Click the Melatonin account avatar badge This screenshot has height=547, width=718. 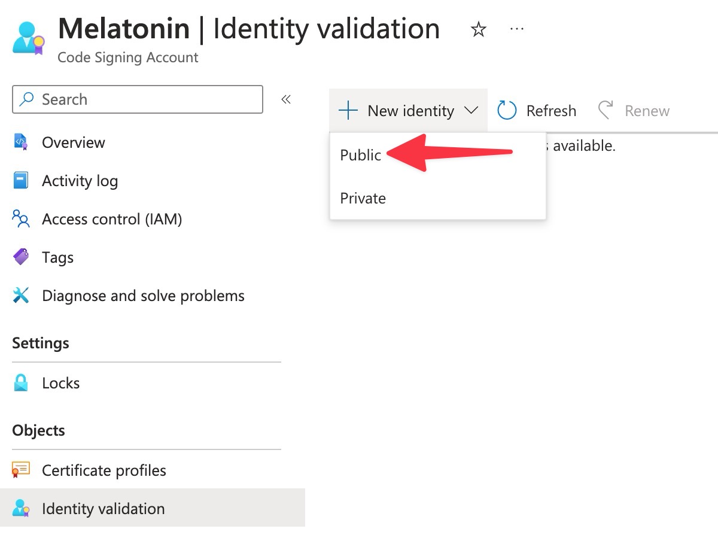[28, 37]
